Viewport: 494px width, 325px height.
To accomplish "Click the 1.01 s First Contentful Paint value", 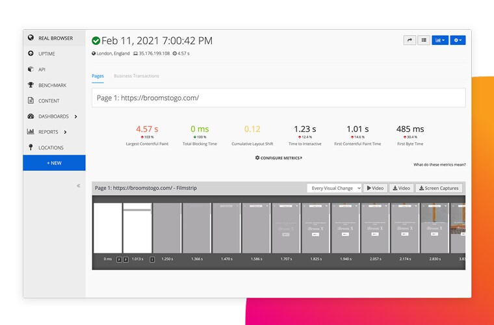I will [357, 129].
